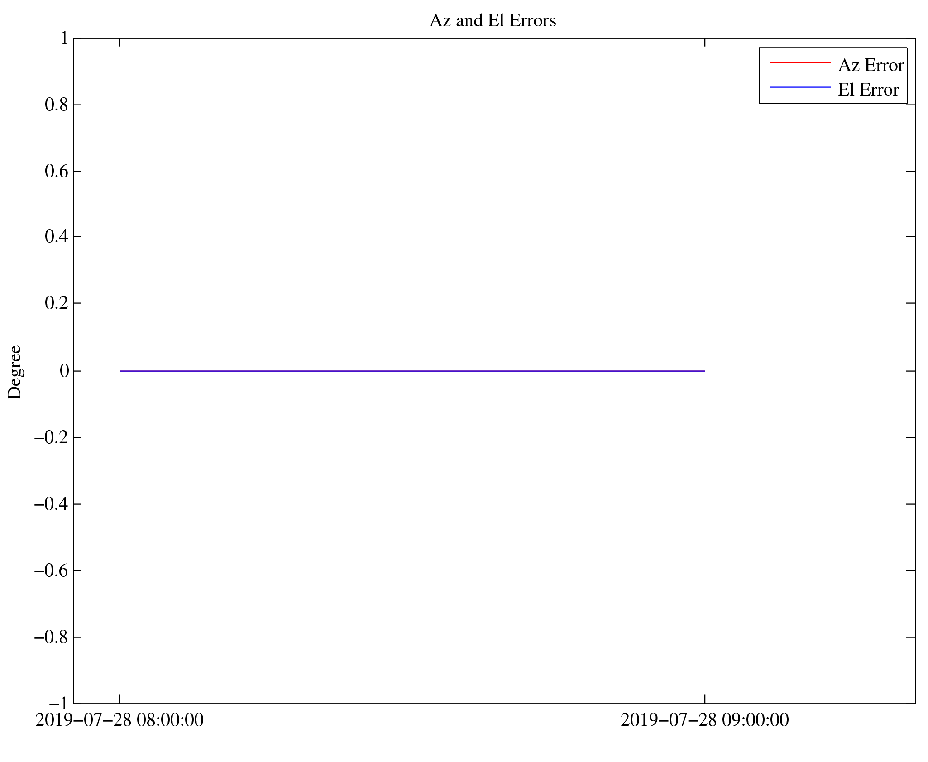
Task: Click the 'Degree' y-axis label
Action: pyautogui.click(x=14, y=372)
